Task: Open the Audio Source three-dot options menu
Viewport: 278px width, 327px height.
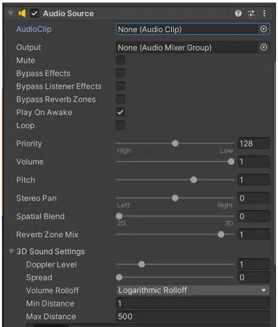Action: [x=264, y=13]
